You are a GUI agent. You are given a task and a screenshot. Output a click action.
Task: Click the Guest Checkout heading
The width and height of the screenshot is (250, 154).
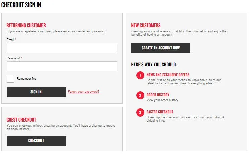coord(21,120)
